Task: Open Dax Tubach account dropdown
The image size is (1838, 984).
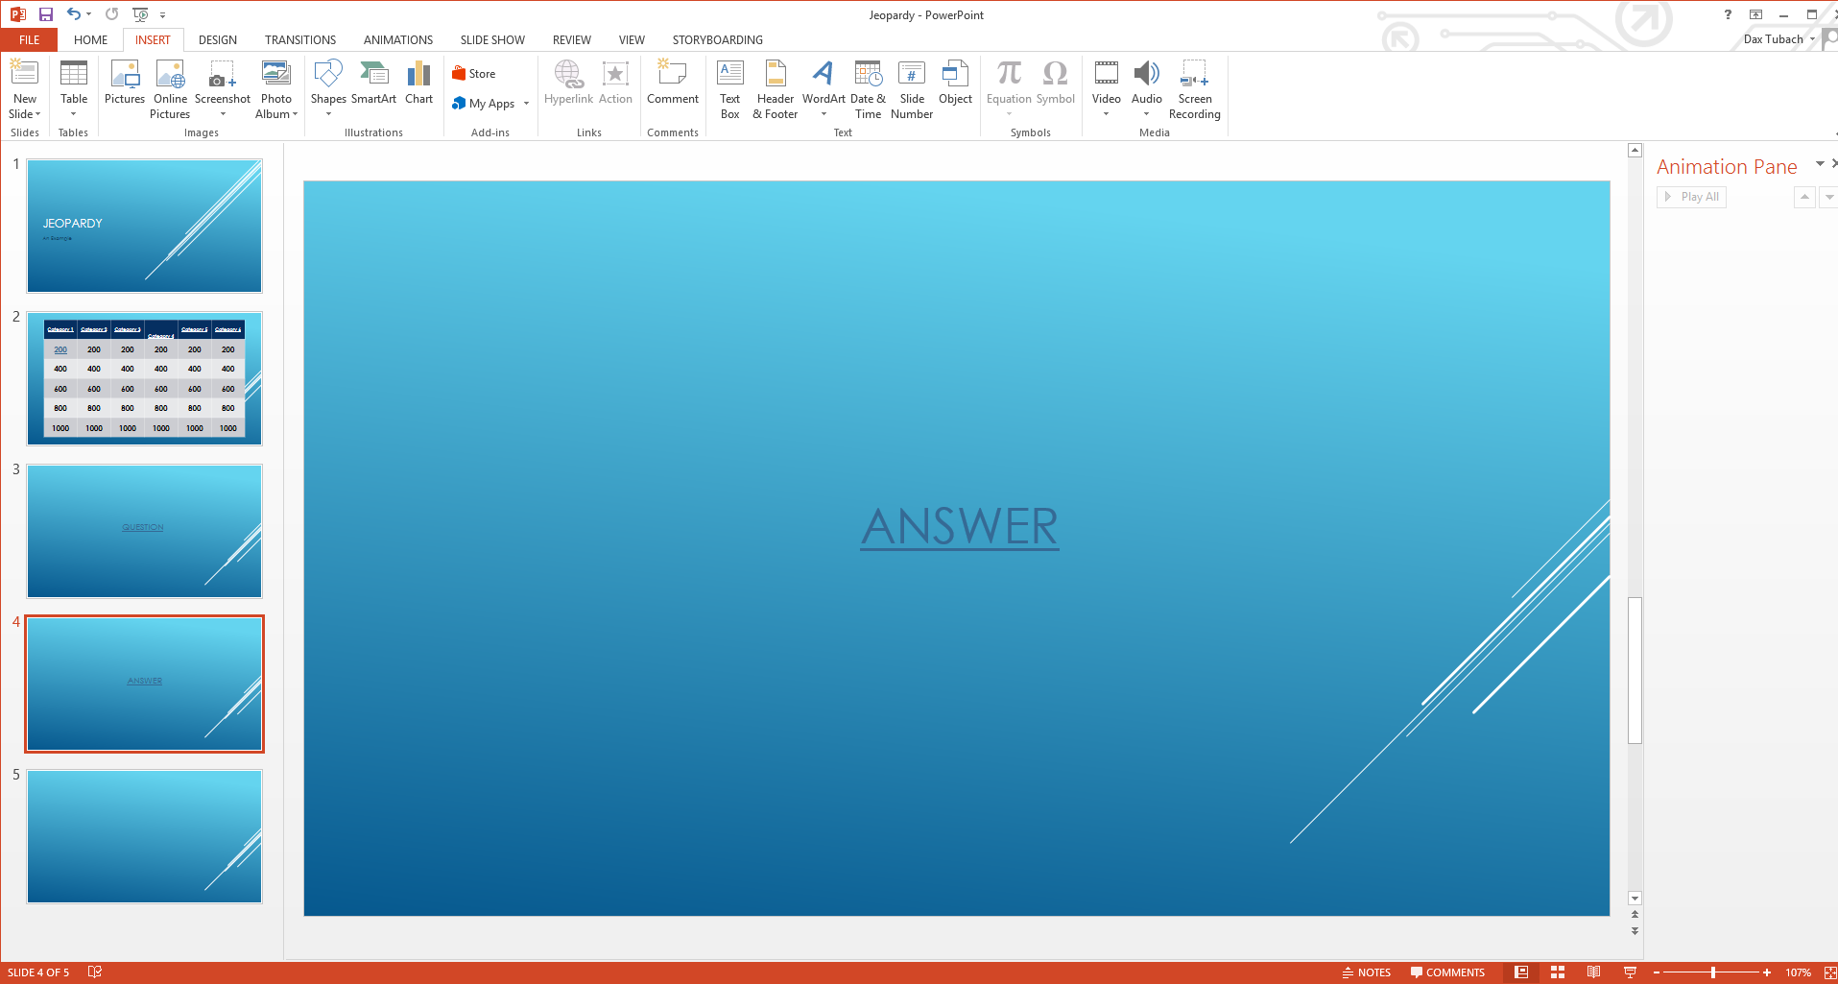Action: (x=1812, y=39)
